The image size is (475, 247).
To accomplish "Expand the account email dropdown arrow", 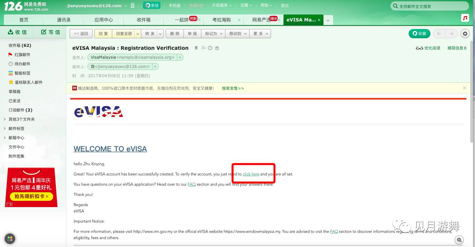I will pos(126,6).
